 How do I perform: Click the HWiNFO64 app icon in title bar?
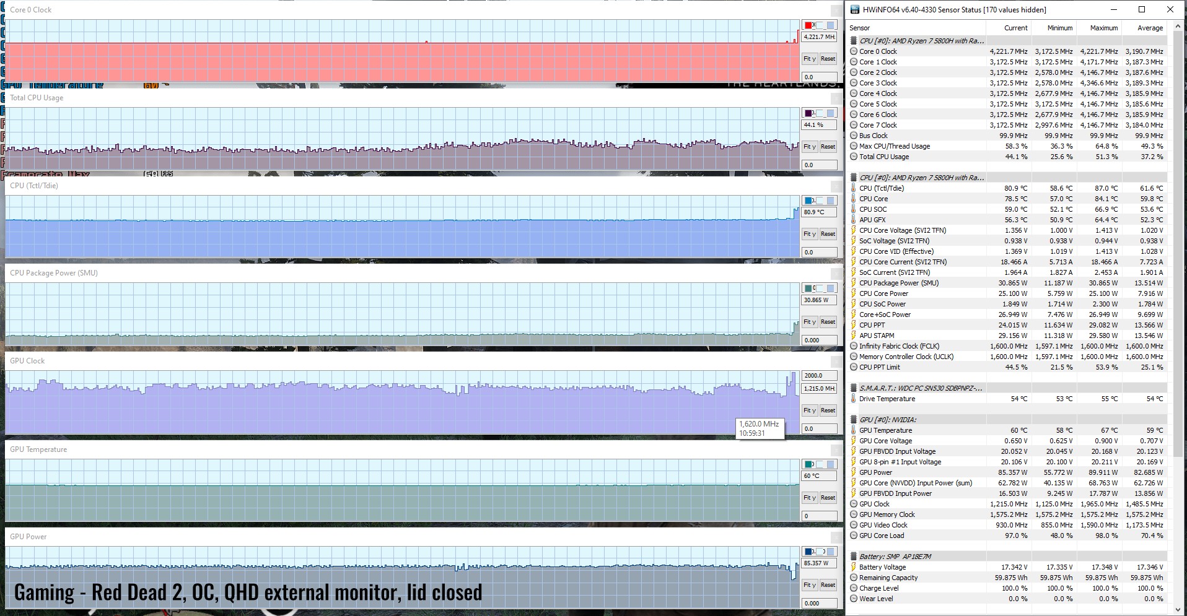pyautogui.click(x=856, y=9)
